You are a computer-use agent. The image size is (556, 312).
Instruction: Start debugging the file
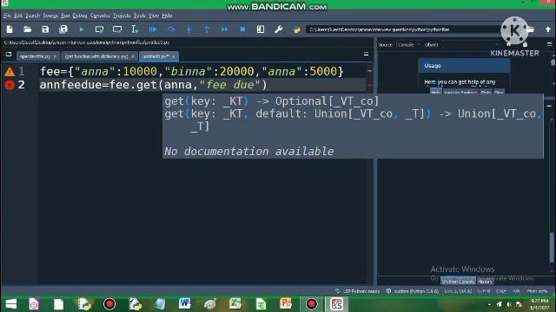point(153,29)
